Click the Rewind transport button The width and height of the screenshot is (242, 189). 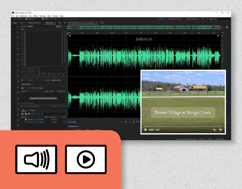point(137,121)
